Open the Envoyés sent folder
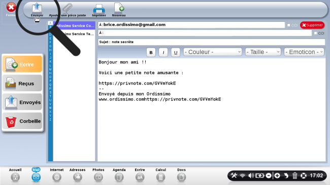This screenshot has width=330, height=185. (22, 102)
